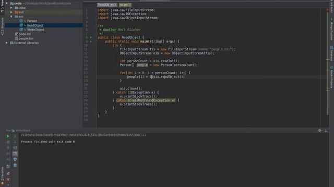This screenshot has width=334, height=187.
Task: Click main() breadcrumb above editor
Action: tap(125, 5)
